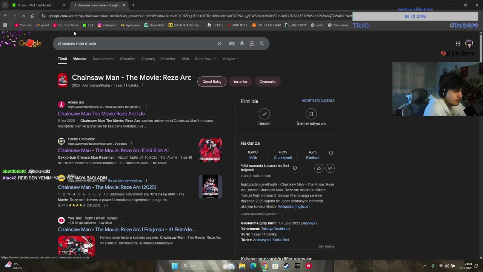Viewport: 483px width, 272px height.
Task: Open the Roblox bookmark
Action: click(215, 25)
